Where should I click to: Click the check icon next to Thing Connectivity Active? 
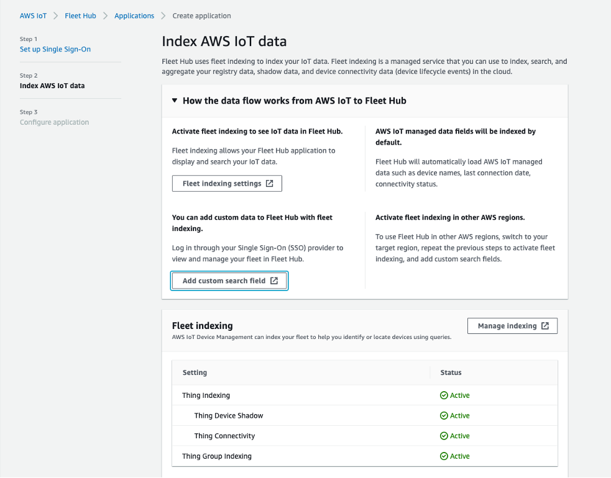443,435
